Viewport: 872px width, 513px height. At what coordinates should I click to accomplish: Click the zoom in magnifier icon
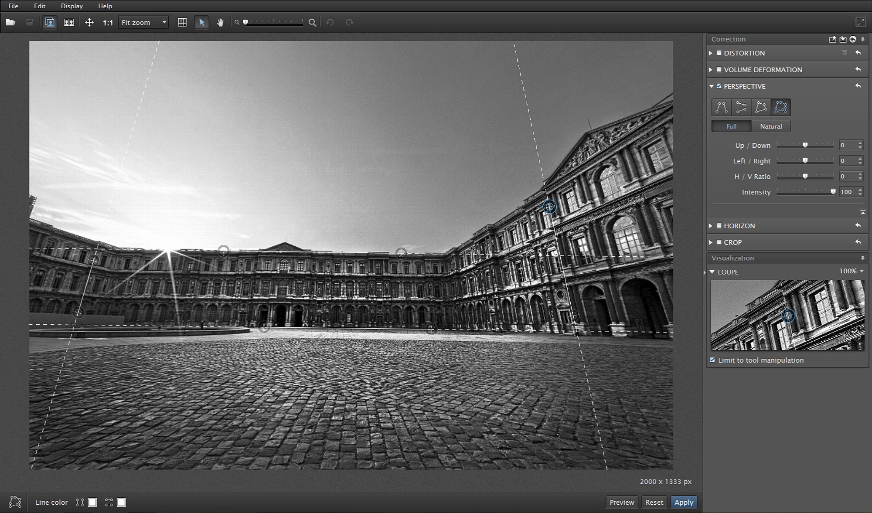pyautogui.click(x=312, y=22)
